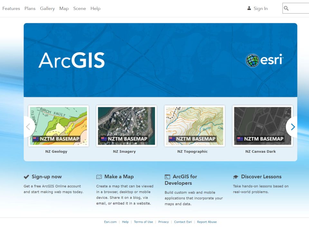This screenshot has height=232, width=309.
Task: Open the Terms of Use footer link
Action: pyautogui.click(x=143, y=222)
